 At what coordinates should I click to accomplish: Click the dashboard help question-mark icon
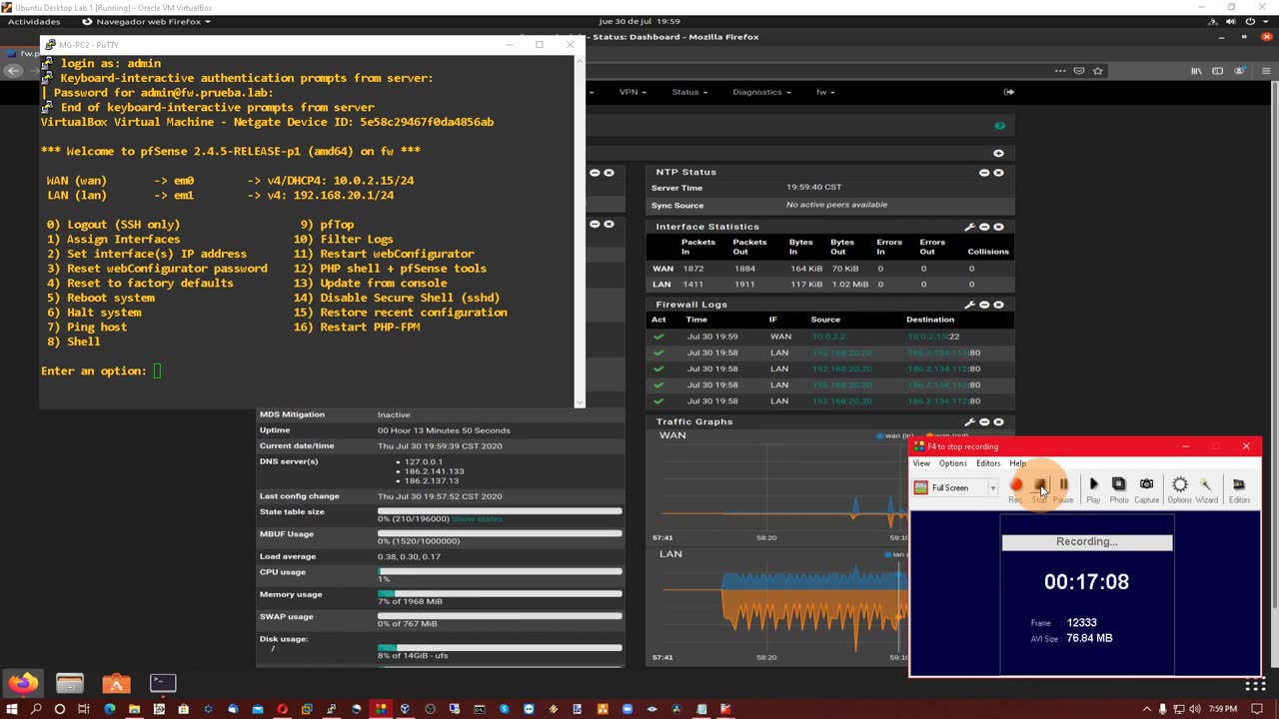point(999,126)
